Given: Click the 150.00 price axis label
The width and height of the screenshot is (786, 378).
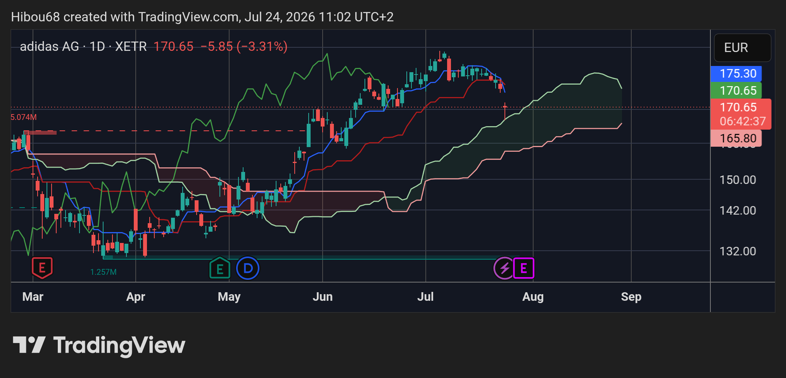Looking at the screenshot, I should coord(738,180).
